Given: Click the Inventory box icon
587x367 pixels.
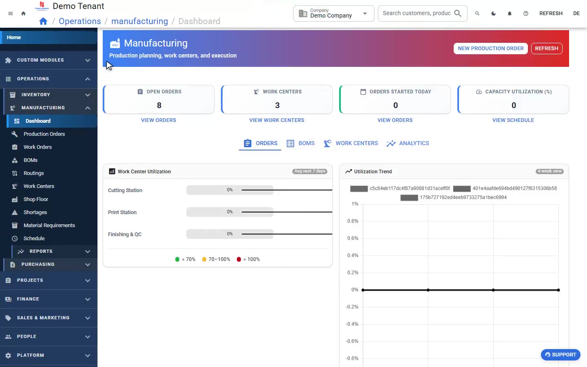Looking at the screenshot, I should point(13,95).
